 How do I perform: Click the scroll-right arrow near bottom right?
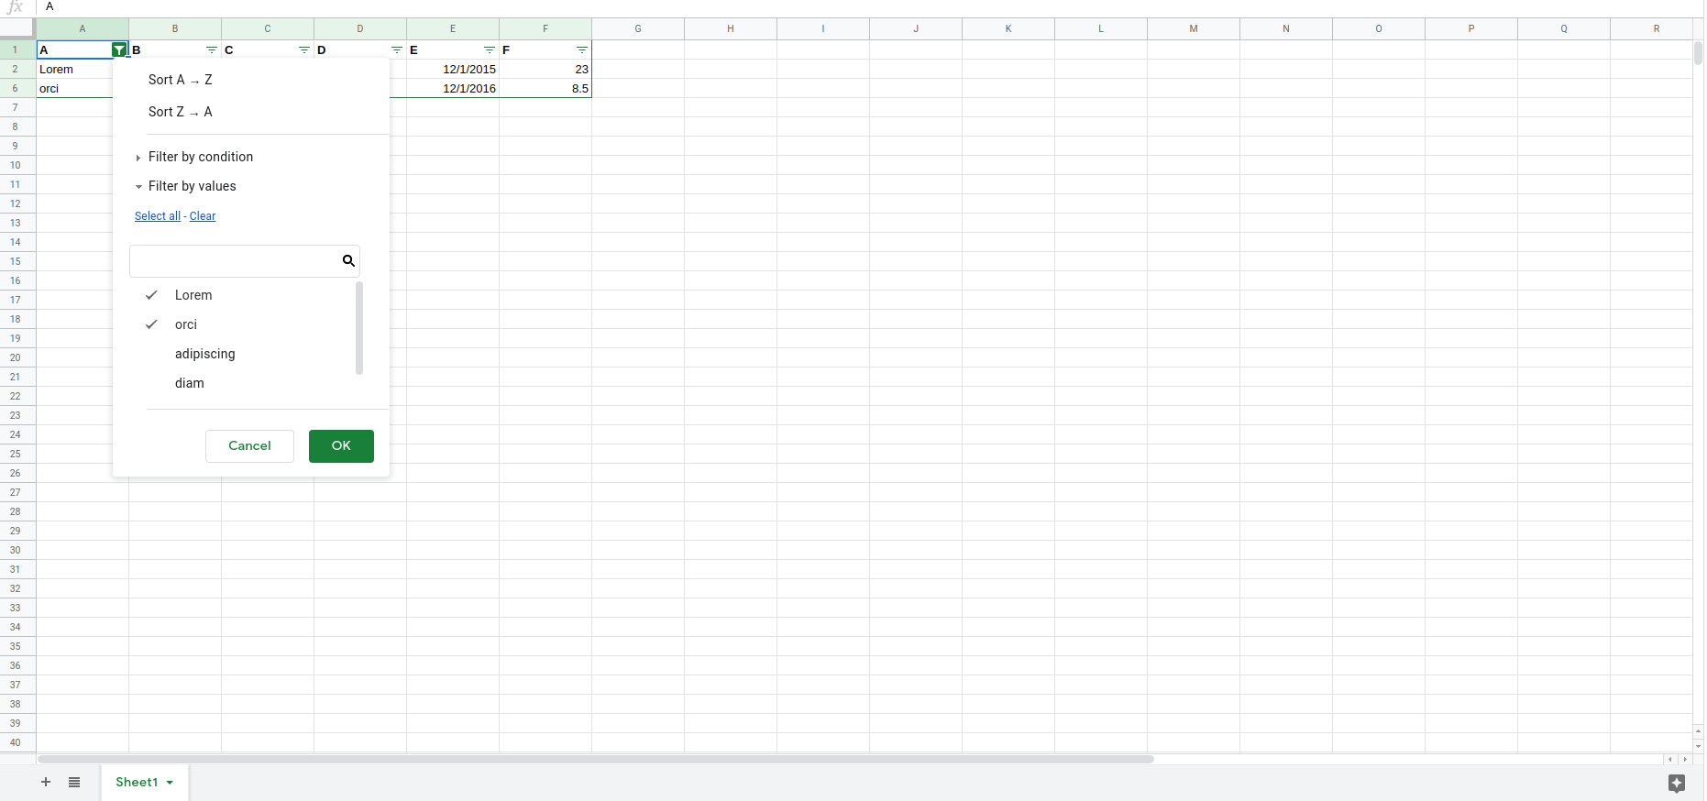click(x=1685, y=760)
